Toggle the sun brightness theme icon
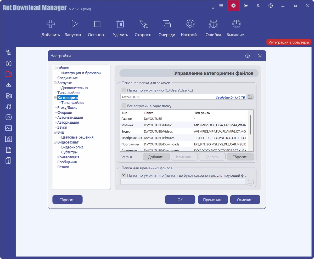The height and width of the screenshot is (259, 314). pyautogui.click(x=246, y=5)
